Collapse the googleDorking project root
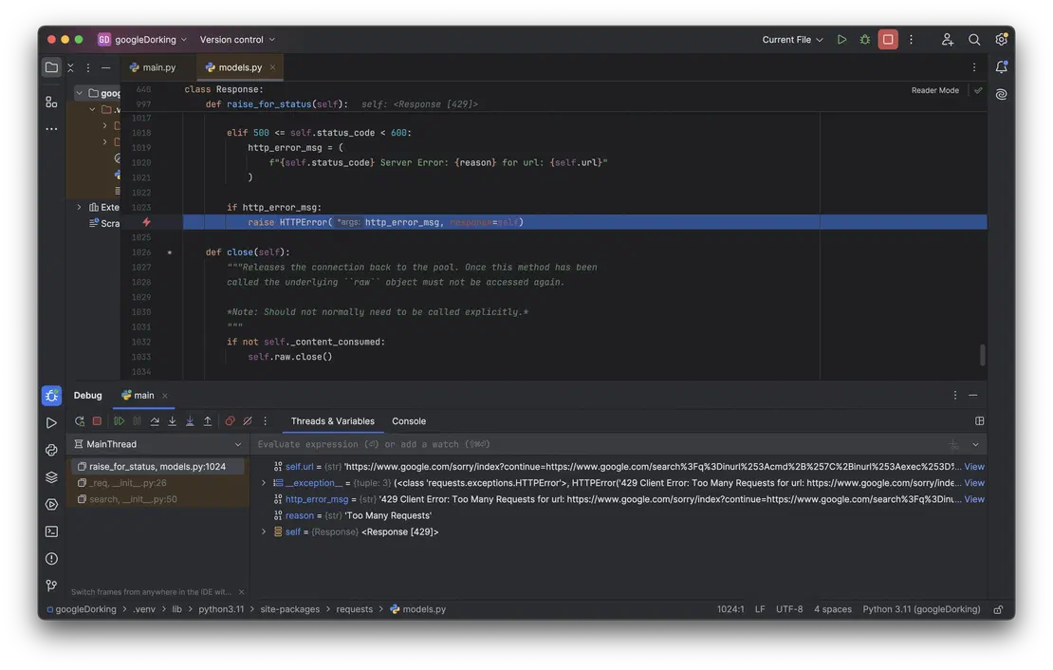The width and height of the screenshot is (1053, 670). pyautogui.click(x=80, y=93)
